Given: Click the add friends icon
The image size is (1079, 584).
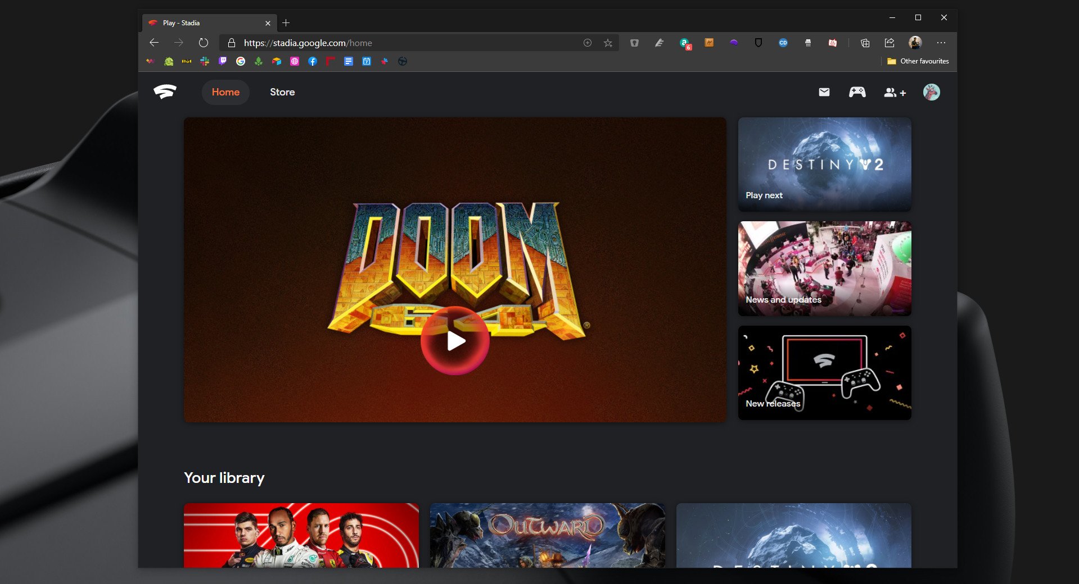Looking at the screenshot, I should (x=895, y=93).
